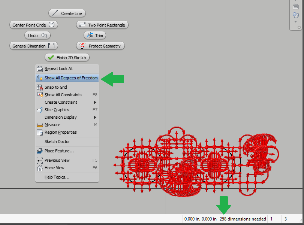Click the Look At icon in the navigation bar
This screenshot has width=304, height=225.
[x=295, y=6]
